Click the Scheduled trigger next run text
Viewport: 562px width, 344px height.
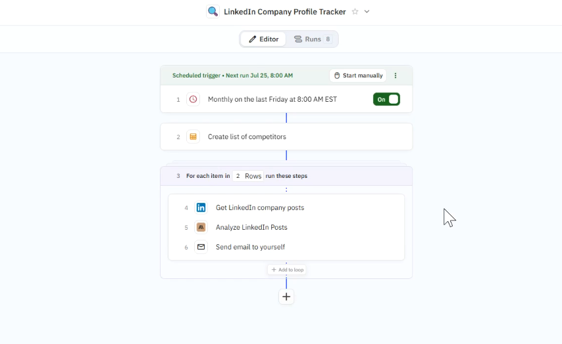tap(232, 75)
